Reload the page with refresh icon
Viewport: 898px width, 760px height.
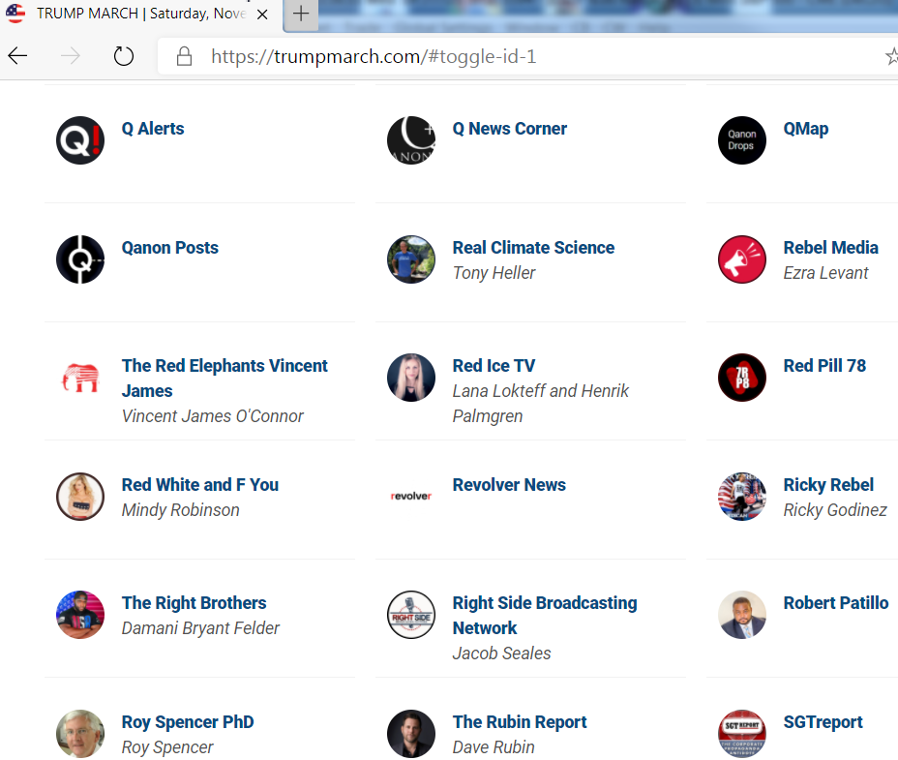[x=123, y=56]
